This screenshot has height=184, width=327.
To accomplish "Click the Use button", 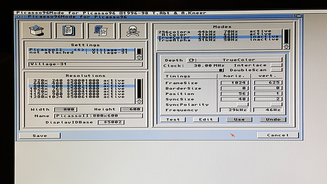I will (x=239, y=119).
